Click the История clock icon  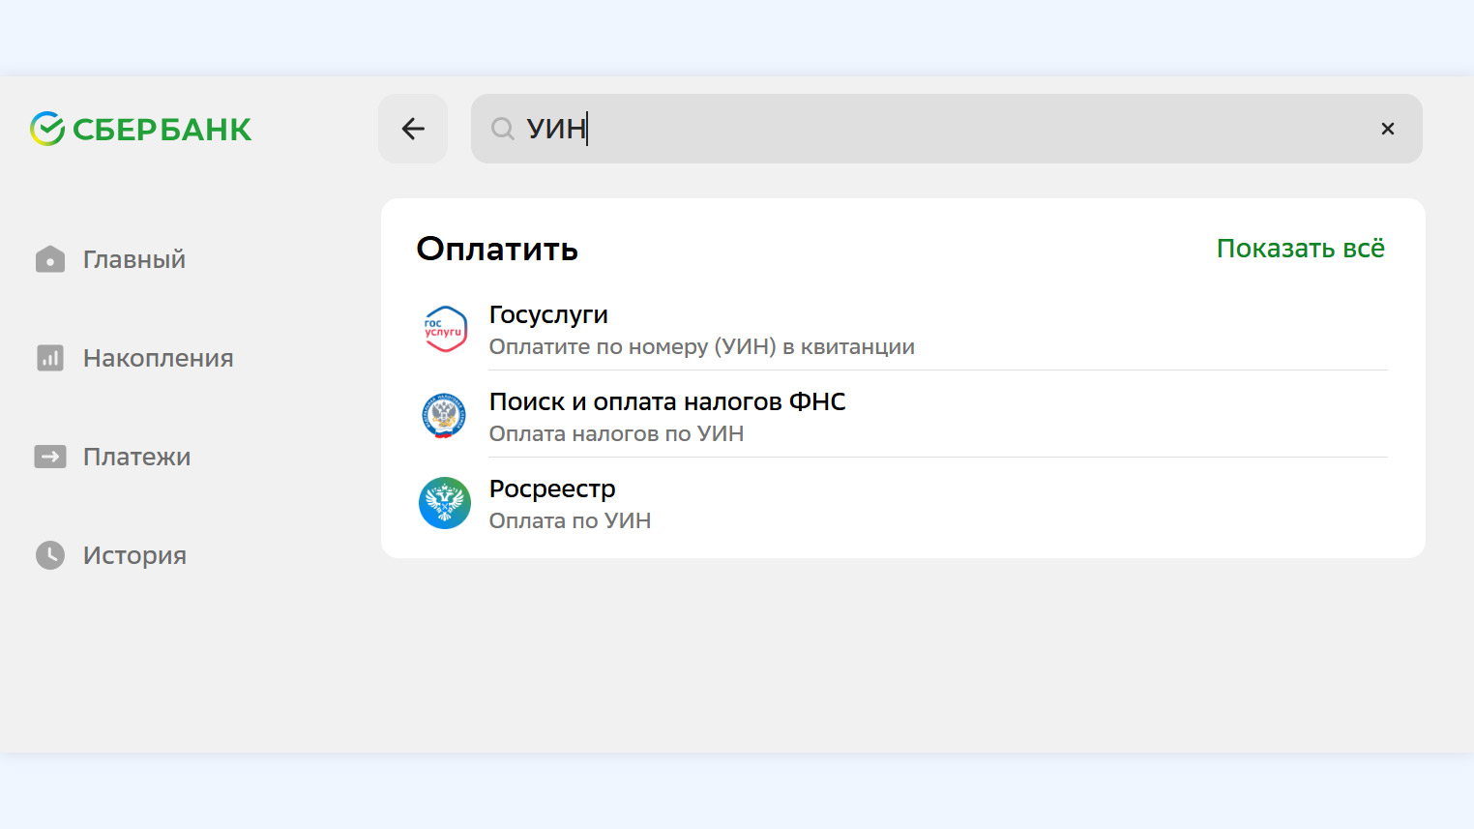coord(50,555)
